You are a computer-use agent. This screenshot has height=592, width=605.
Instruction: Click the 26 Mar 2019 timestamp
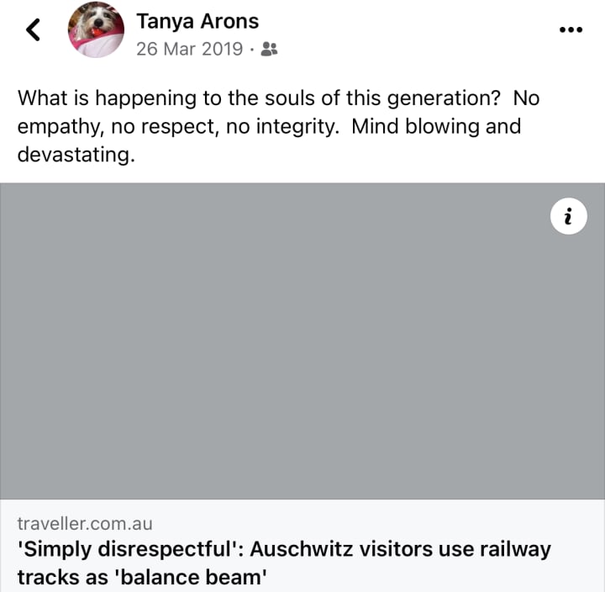point(189,49)
